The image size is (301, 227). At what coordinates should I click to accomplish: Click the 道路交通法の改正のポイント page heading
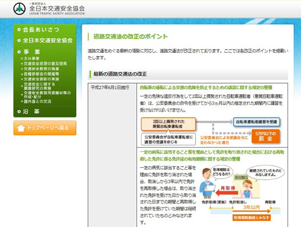tap(130, 36)
